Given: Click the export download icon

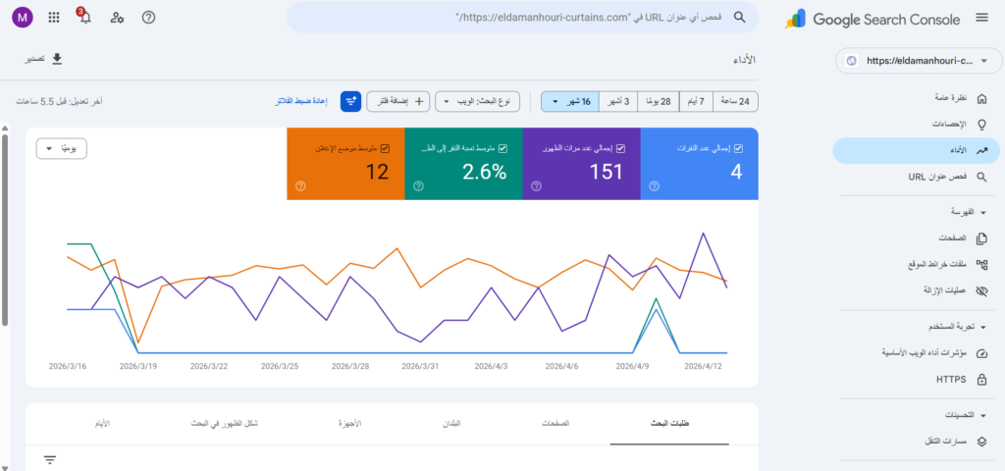Looking at the screenshot, I should pos(57,60).
